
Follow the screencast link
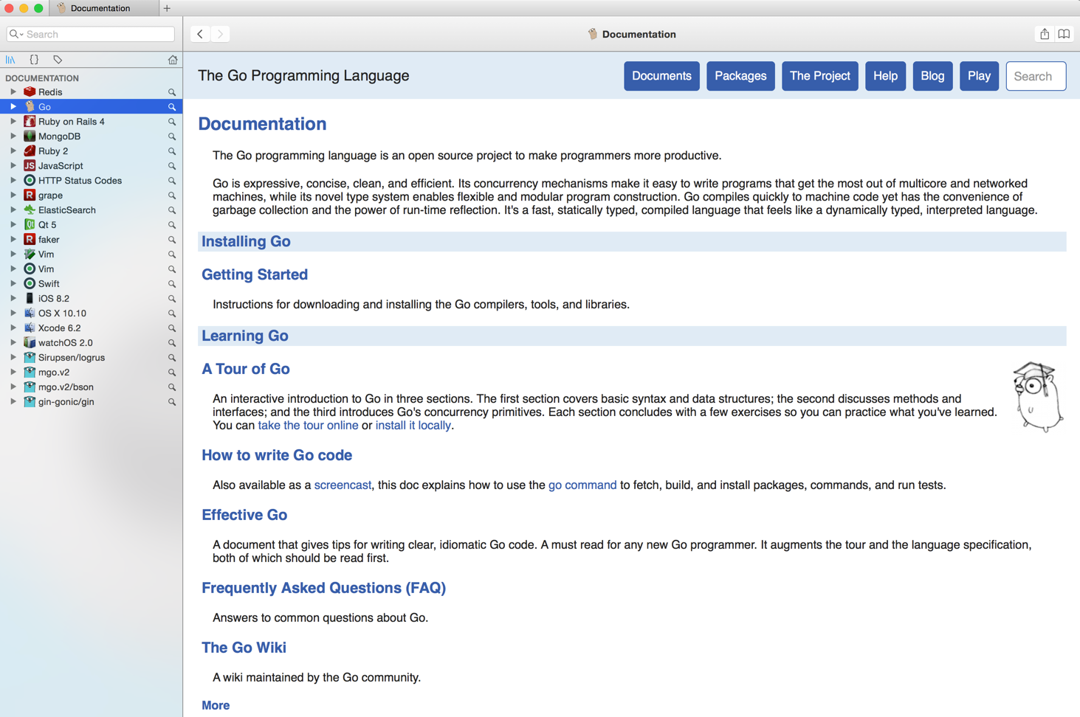click(343, 485)
